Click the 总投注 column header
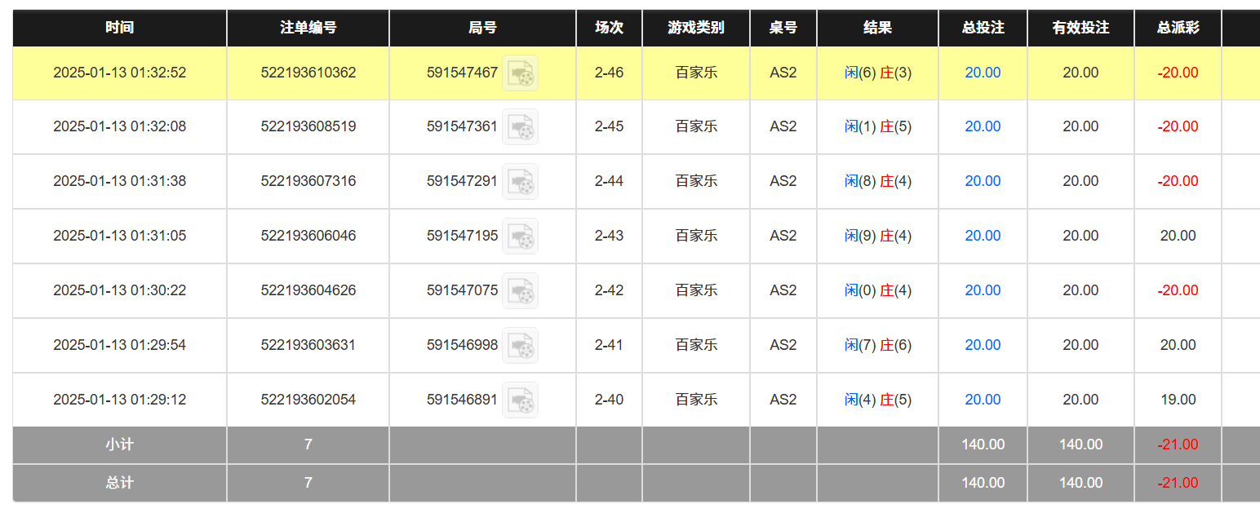The height and width of the screenshot is (513, 1260). click(983, 28)
